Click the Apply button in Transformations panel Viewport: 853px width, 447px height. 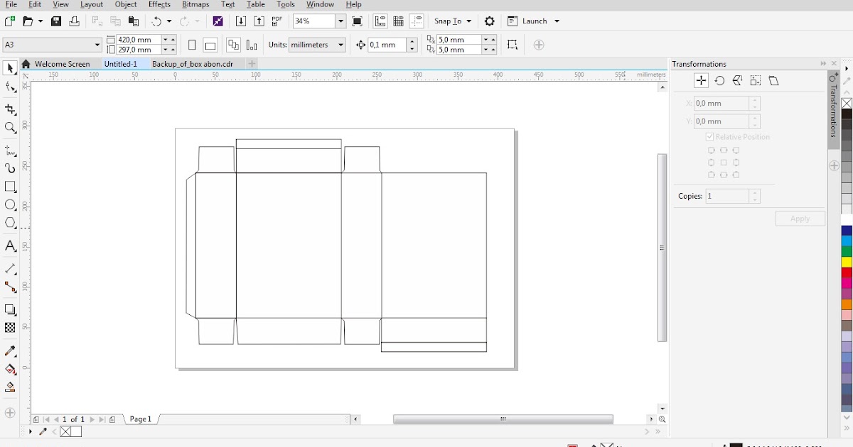800,219
